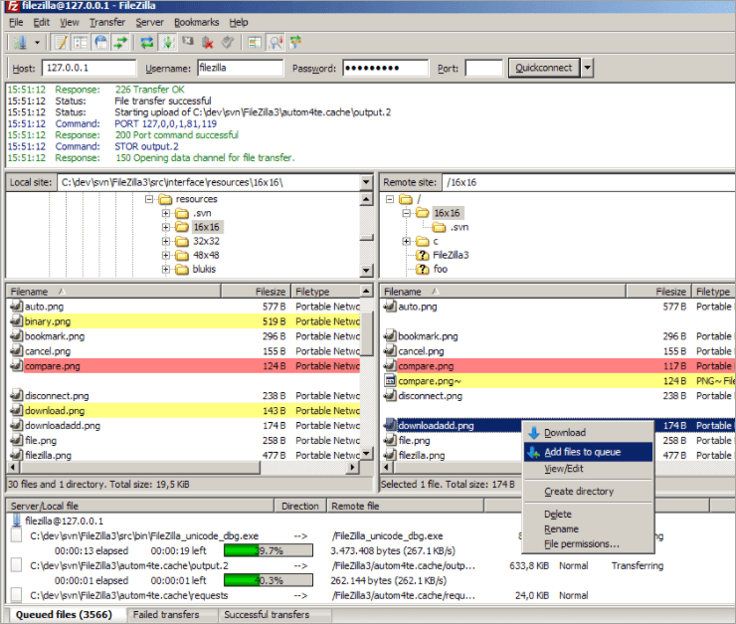Choose File permissions... from context menu
Viewport: 736px width, 624px height.
click(588, 544)
